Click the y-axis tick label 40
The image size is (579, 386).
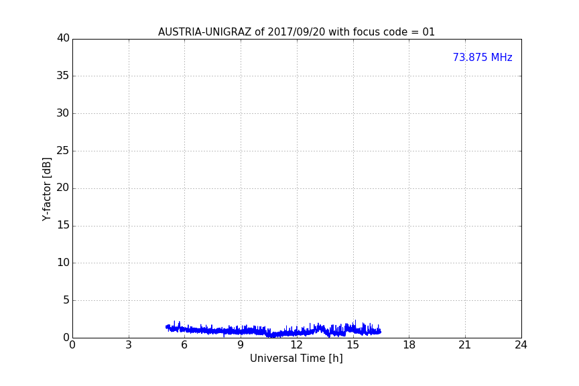[63, 38]
